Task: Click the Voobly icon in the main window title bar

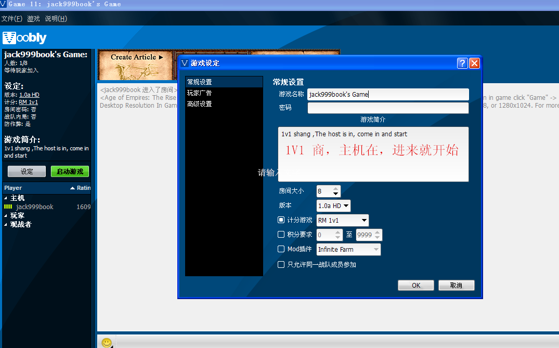Action: pos(5,4)
